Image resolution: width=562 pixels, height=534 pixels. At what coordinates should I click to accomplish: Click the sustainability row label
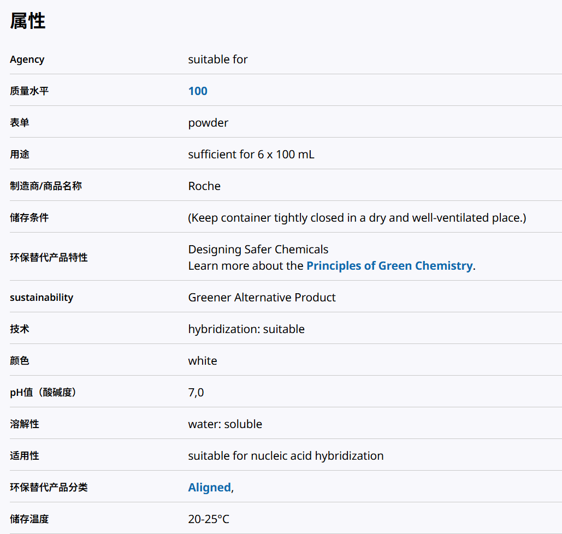(x=42, y=298)
